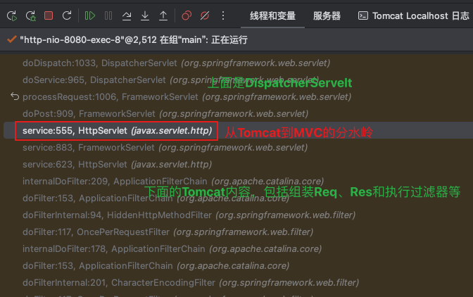Select the doFilterInternal:201 CharacterEncodingFilter frame
The image size is (473, 297).
[191, 282]
